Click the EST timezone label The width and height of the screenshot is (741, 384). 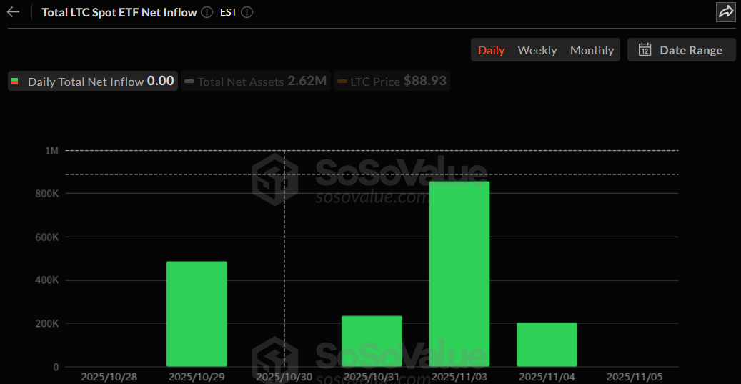[x=228, y=12]
